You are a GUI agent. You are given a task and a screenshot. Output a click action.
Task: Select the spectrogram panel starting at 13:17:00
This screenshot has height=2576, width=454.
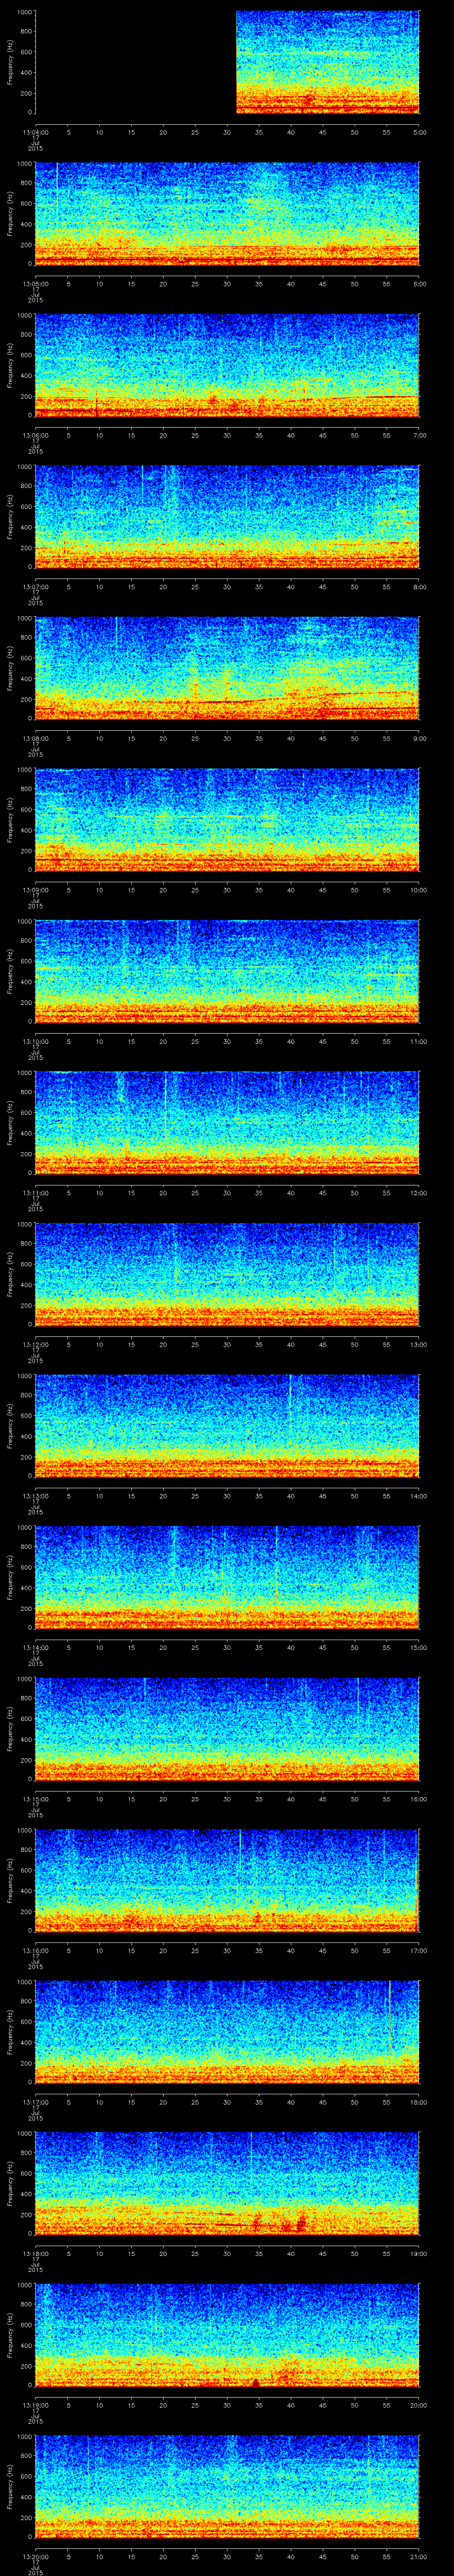tap(227, 2032)
